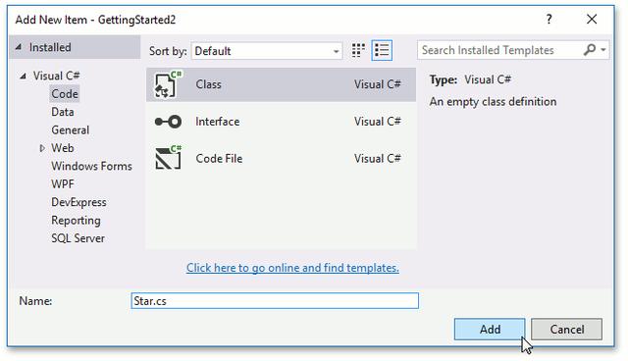
Task: Select the Windows Forms category
Action: click(x=91, y=166)
